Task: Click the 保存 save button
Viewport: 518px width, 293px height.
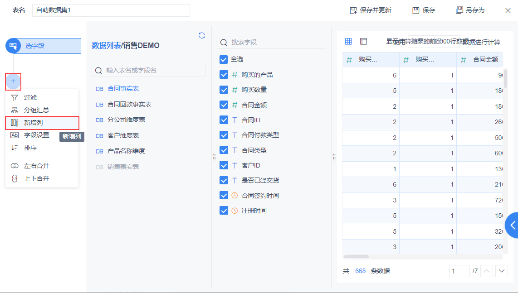Action: (x=424, y=10)
